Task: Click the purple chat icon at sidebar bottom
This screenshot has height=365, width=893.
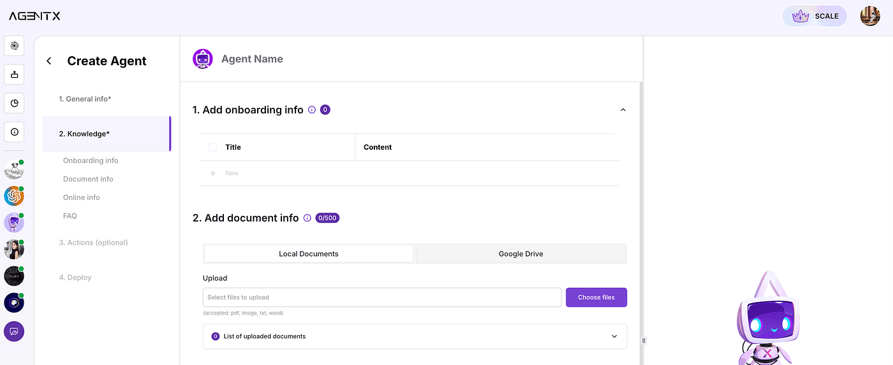Action: (14, 331)
